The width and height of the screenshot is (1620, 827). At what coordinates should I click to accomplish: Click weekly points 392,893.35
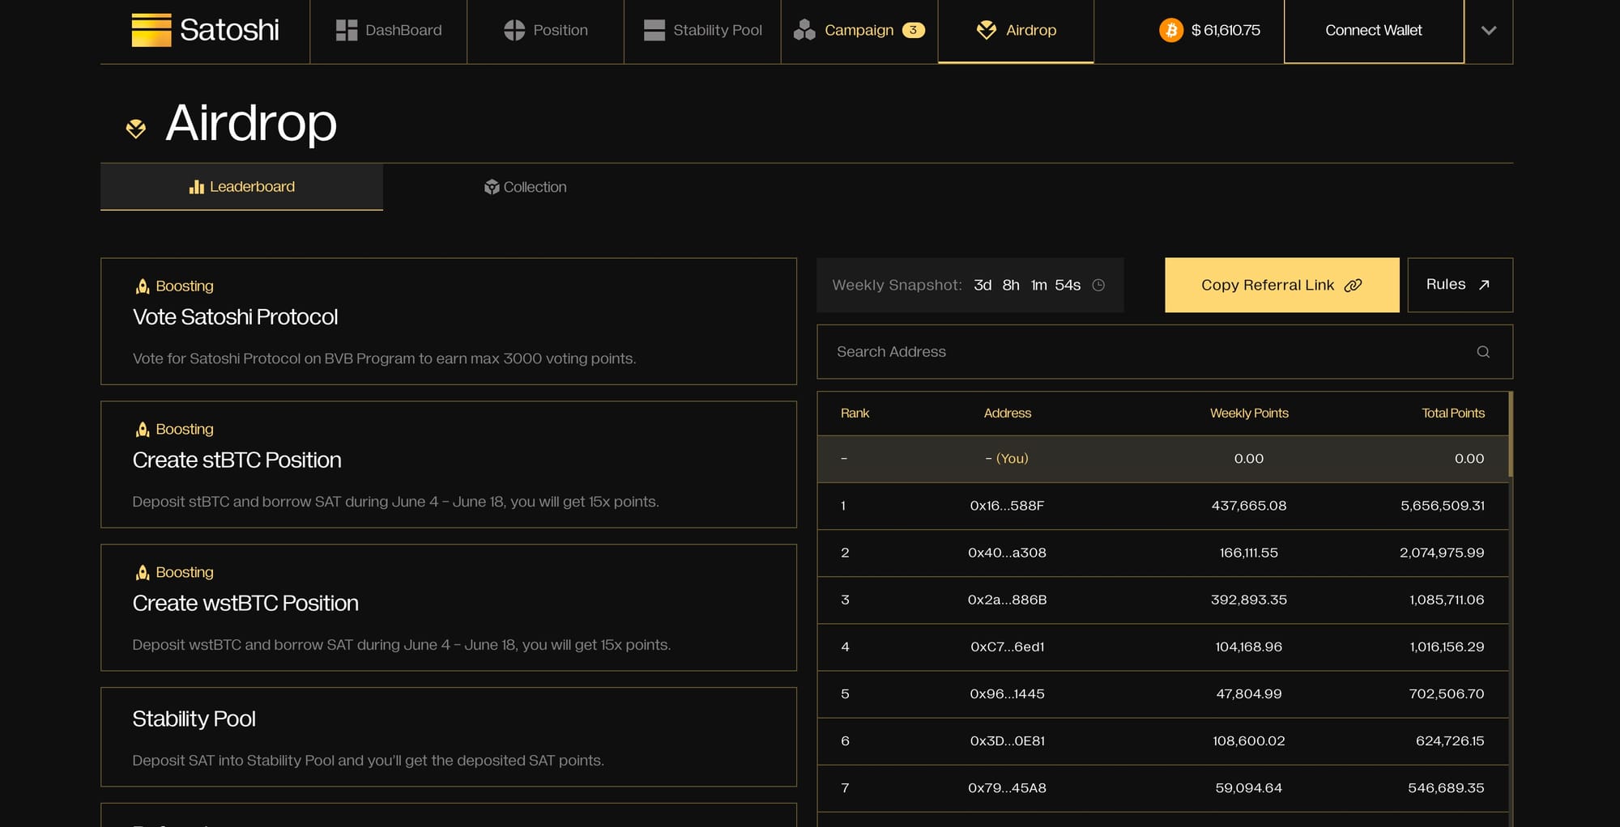[x=1249, y=600]
